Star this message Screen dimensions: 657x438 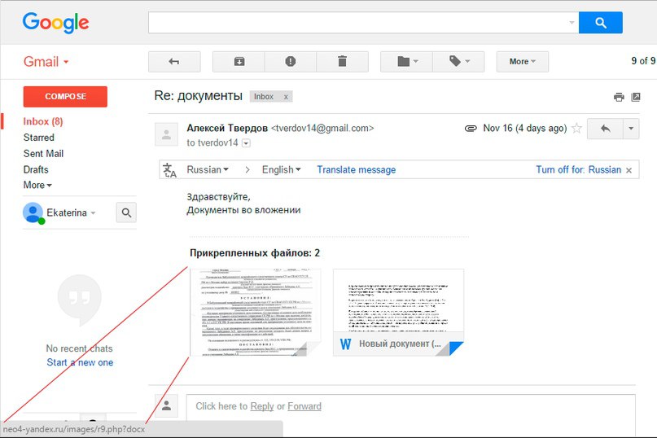577,129
